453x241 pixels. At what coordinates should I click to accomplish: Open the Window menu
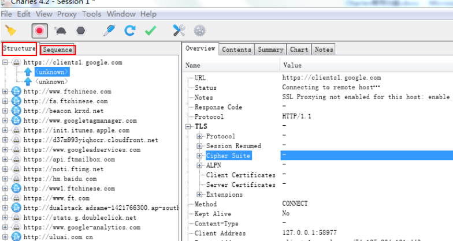pyautogui.click(x=121, y=14)
